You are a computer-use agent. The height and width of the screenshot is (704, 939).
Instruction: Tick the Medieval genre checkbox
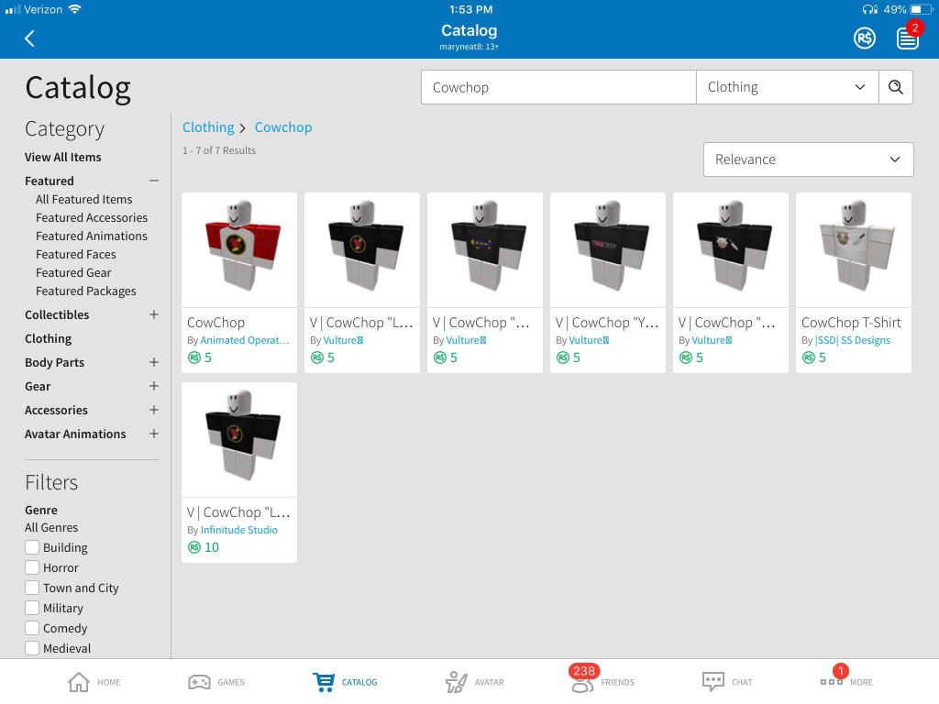[32, 648]
